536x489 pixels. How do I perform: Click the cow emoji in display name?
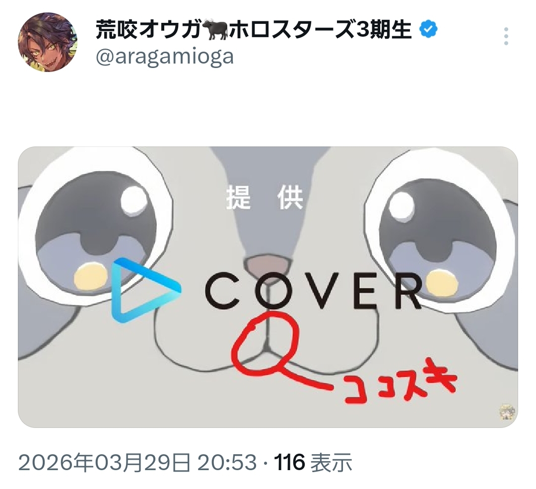(215, 29)
